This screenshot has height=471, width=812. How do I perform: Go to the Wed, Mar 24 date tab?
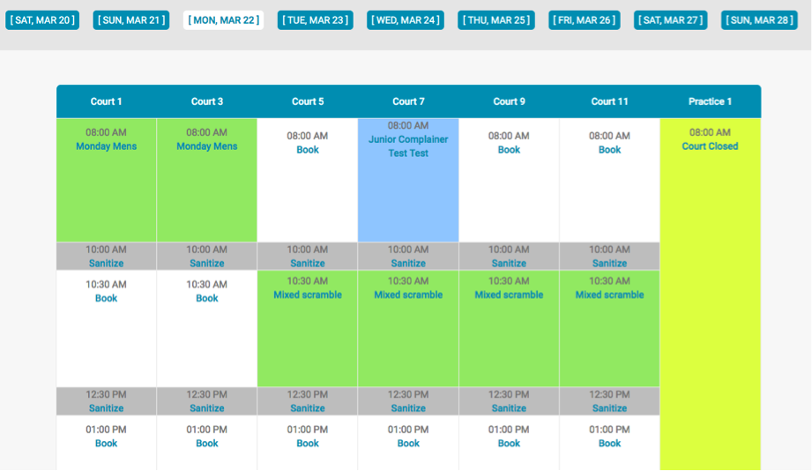point(406,20)
